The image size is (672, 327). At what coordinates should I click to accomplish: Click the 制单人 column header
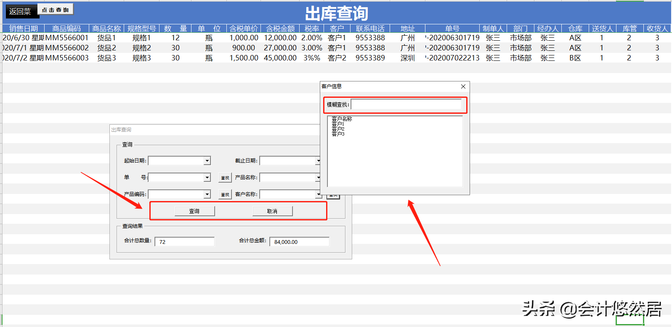(x=493, y=29)
